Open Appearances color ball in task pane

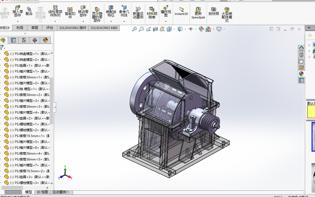pos(301,74)
